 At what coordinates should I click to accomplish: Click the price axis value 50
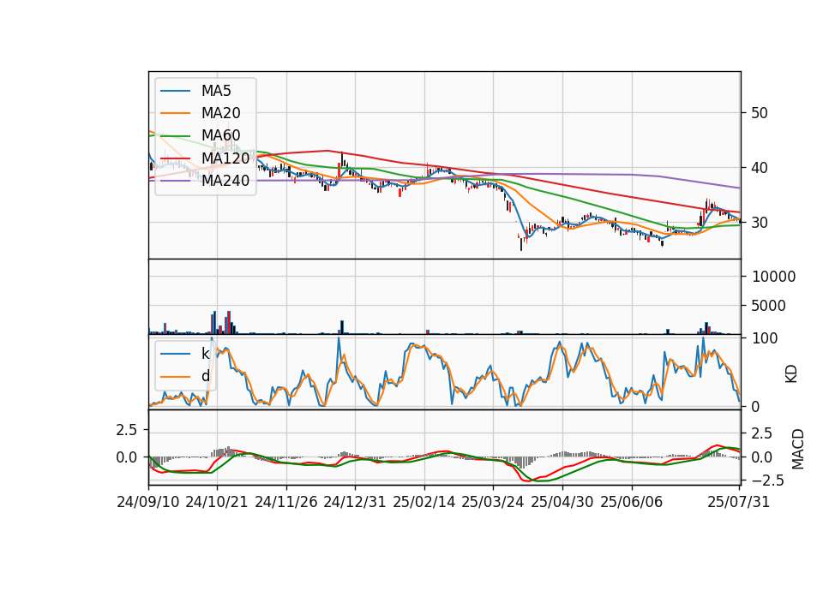point(760,113)
